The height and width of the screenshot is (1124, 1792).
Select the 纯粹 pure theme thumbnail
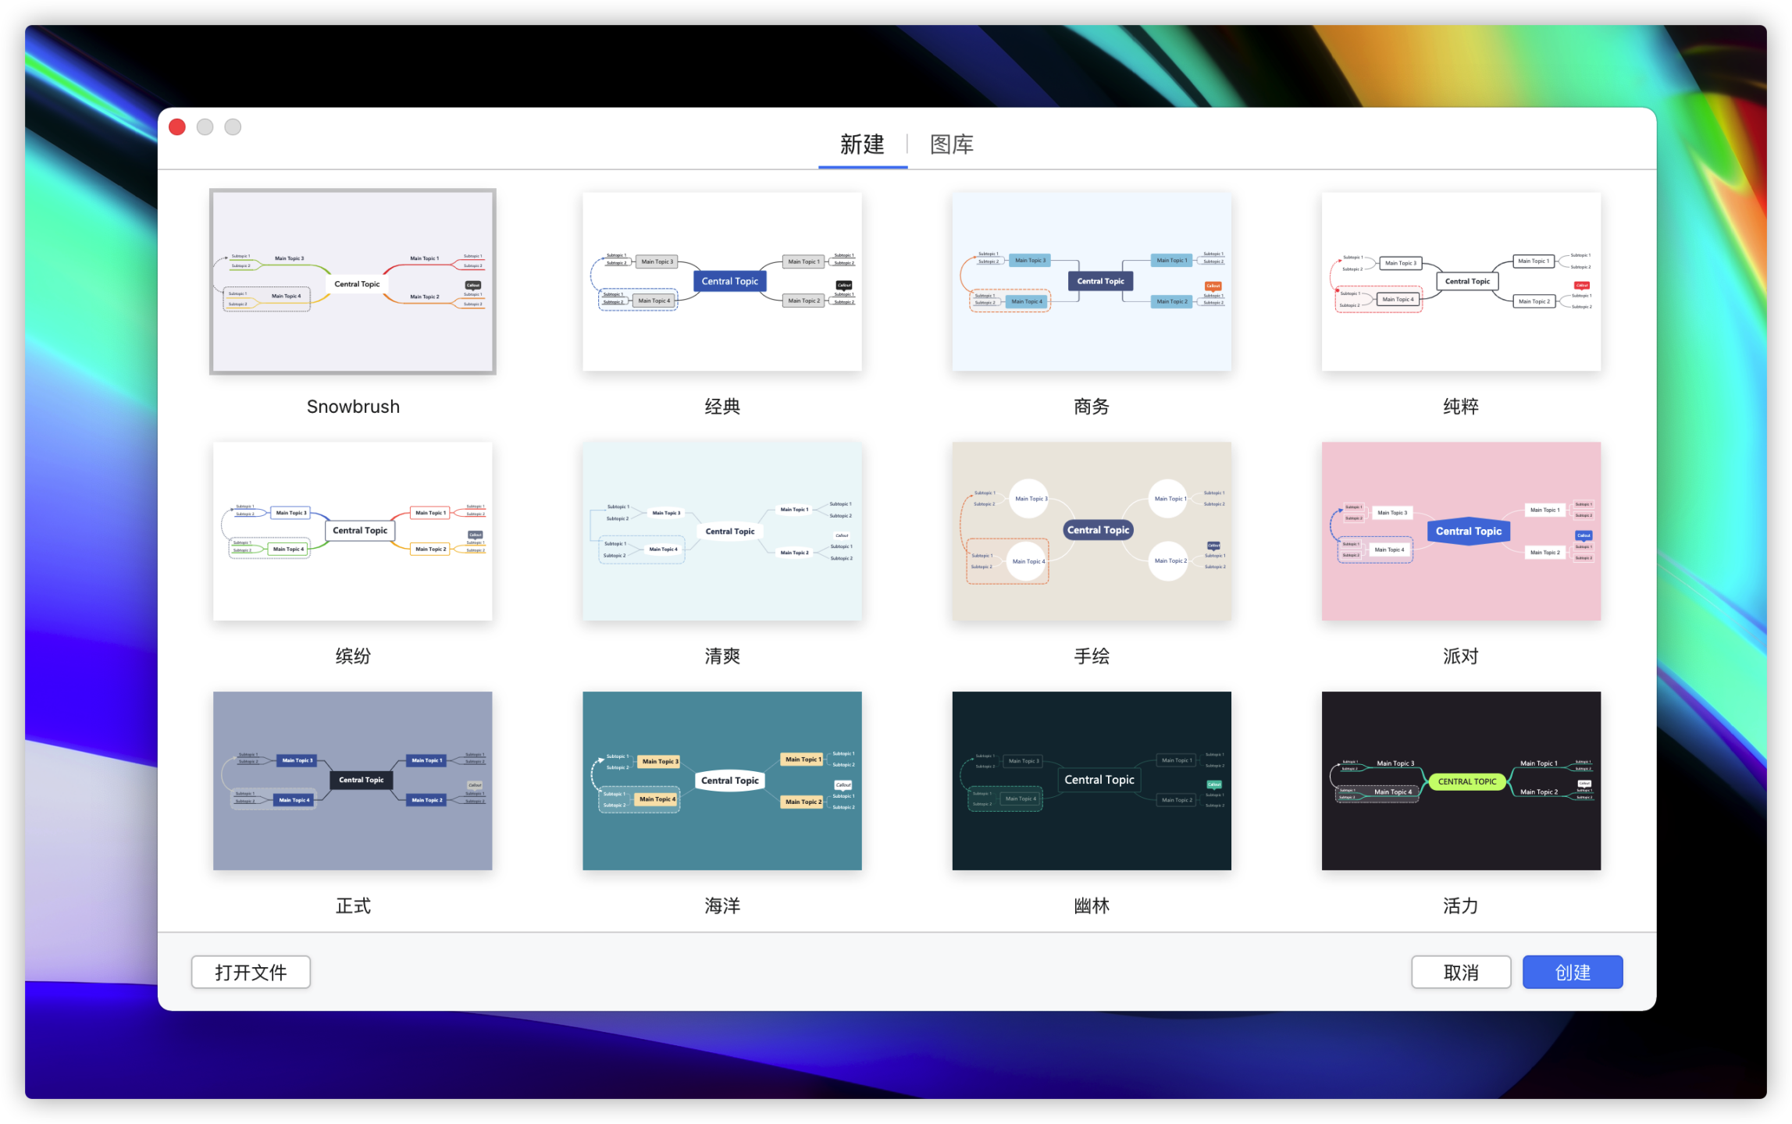pyautogui.click(x=1460, y=282)
